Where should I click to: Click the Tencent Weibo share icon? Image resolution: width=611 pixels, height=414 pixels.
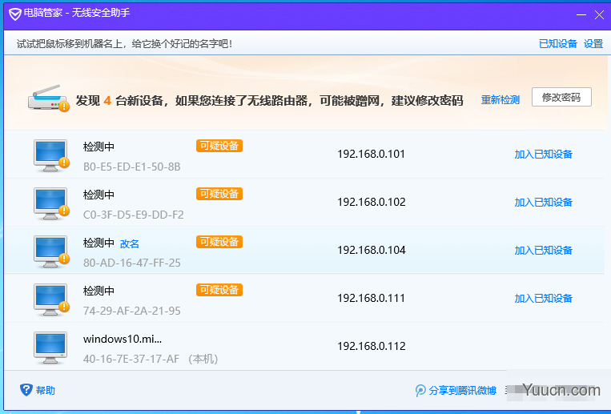[x=420, y=390]
